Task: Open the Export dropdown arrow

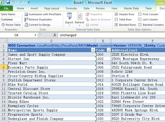Action: 69,26
